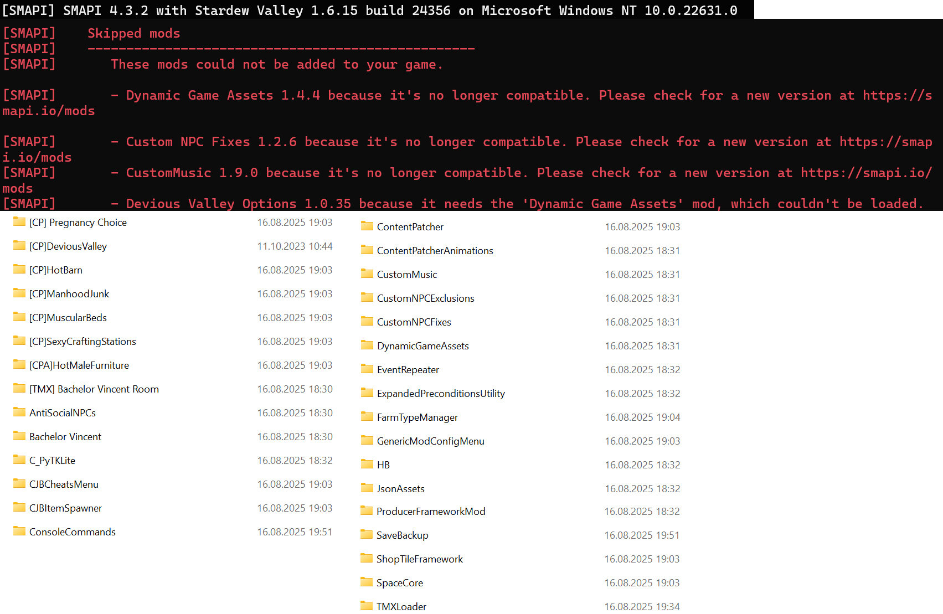Select the GenericModConfigMenu folder name
This screenshot has width=943, height=614.
(431, 441)
